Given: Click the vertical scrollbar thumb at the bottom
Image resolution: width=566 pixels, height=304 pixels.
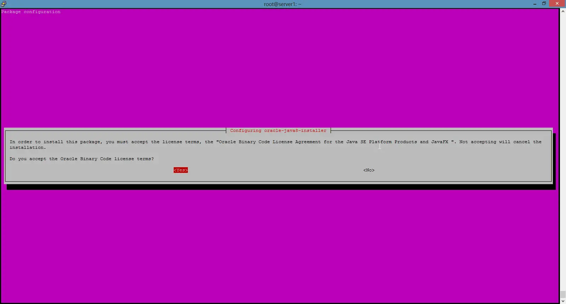Looking at the screenshot, I should pyautogui.click(x=563, y=294).
